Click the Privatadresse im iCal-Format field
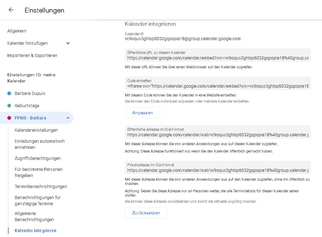The height and width of the screenshot is (237, 322). (x=218, y=170)
